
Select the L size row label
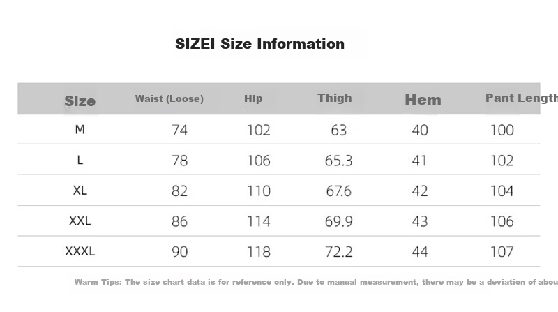tap(80, 161)
